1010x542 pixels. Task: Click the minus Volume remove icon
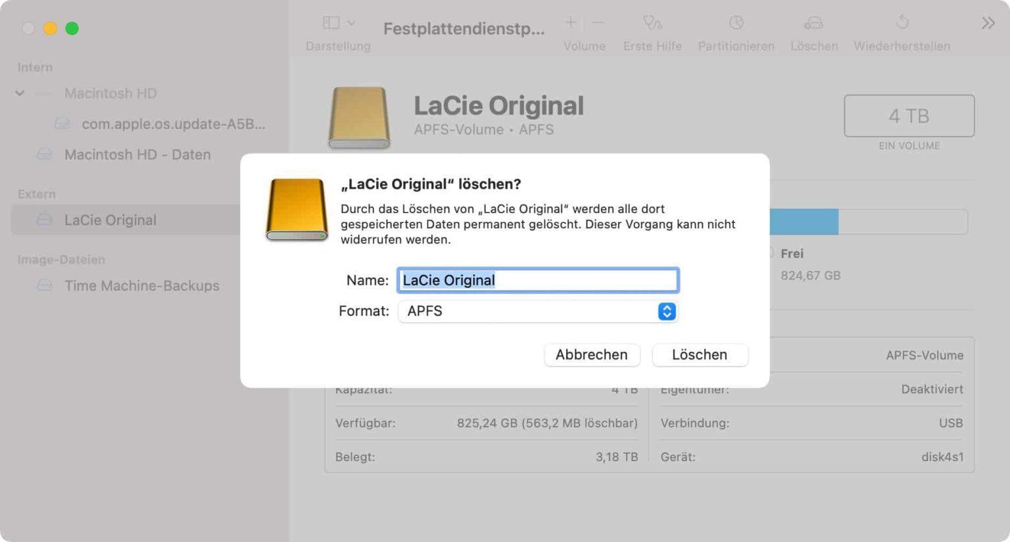click(x=598, y=23)
